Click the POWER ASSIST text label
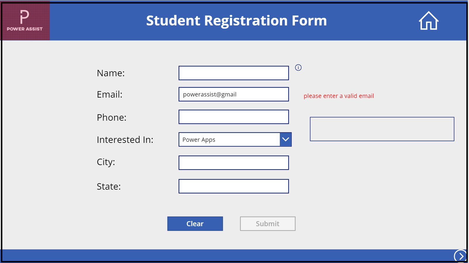The width and height of the screenshot is (469, 263). pos(25,29)
